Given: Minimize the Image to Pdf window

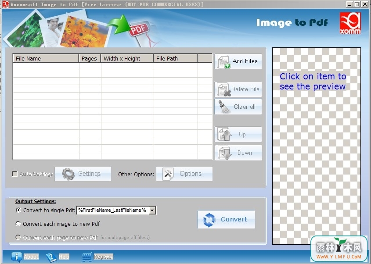Looking at the screenshot, I should [349, 4].
